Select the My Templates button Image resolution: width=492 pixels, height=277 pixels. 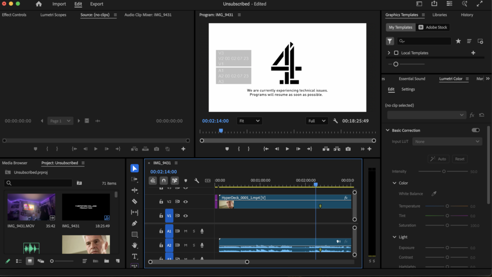(x=400, y=27)
